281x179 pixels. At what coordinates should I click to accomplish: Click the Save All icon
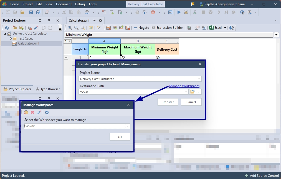[x=38, y=12]
